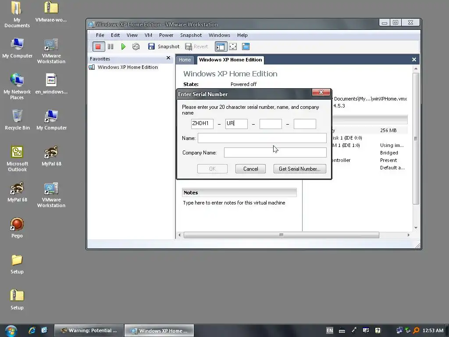The image size is (449, 337).
Task: Select the Pego desktop icon
Action: pos(17,228)
